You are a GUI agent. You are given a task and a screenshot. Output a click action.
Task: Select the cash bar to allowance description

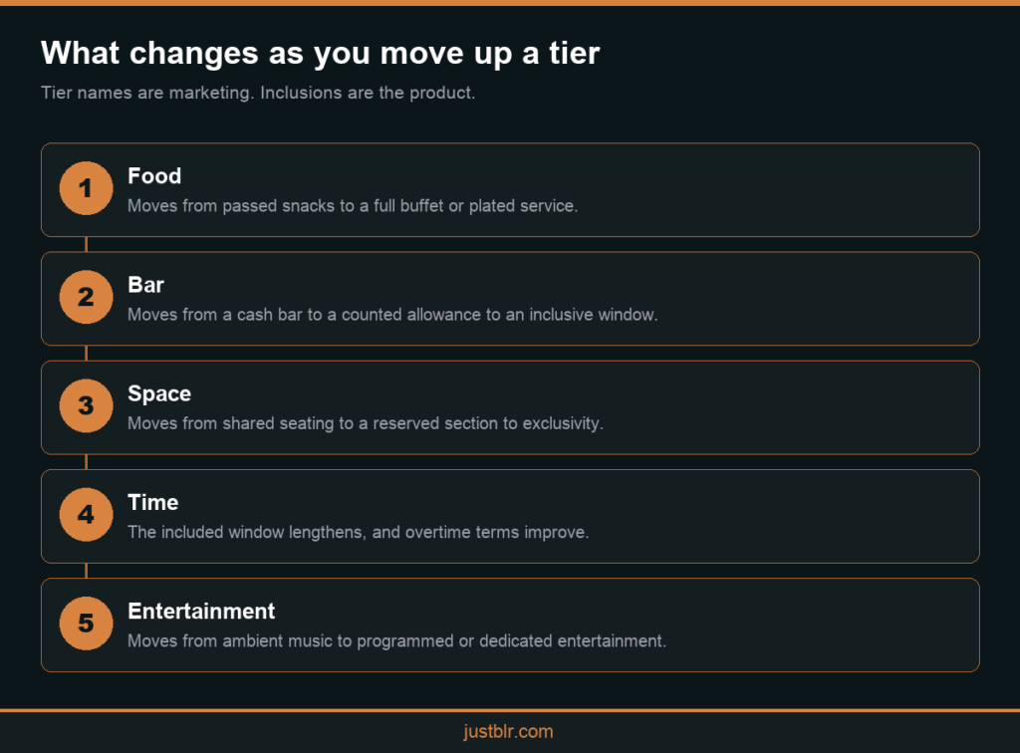392,315
